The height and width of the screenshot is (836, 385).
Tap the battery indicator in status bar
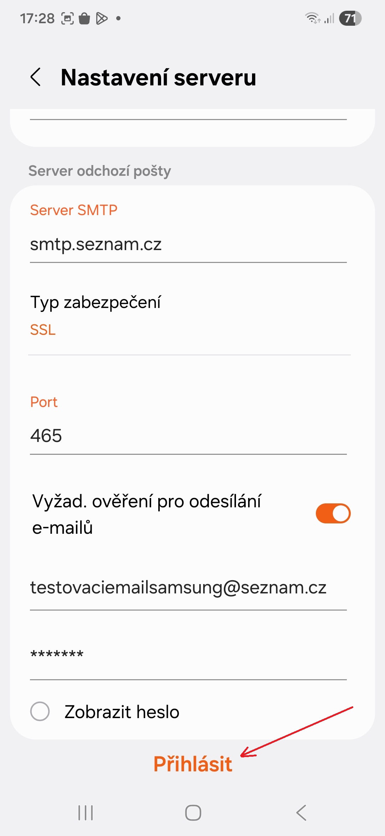[x=350, y=19]
